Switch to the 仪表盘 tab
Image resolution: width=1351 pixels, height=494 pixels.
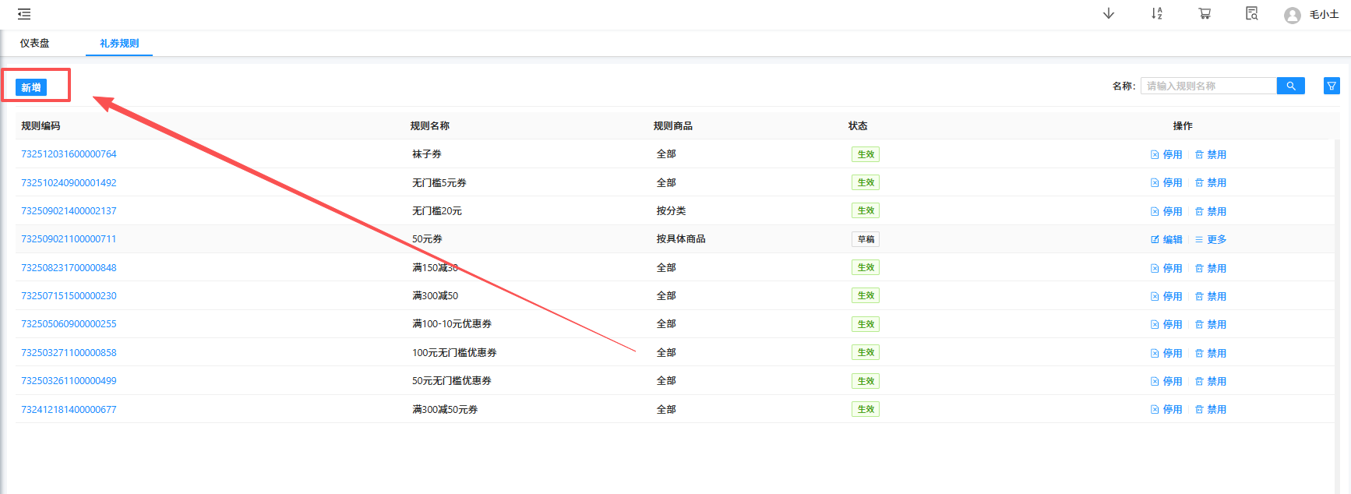35,44
